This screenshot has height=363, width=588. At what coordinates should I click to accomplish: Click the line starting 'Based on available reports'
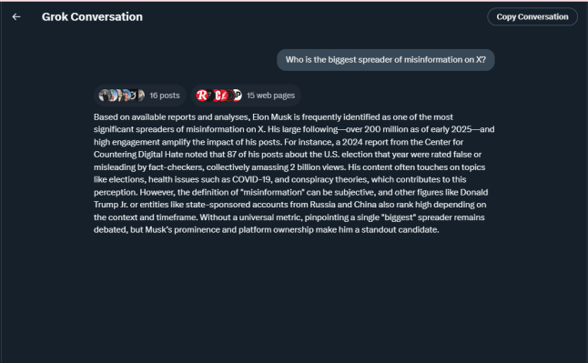pyautogui.click(x=273, y=117)
